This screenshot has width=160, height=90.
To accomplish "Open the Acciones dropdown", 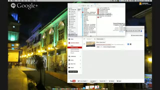I will (x=89, y=39).
